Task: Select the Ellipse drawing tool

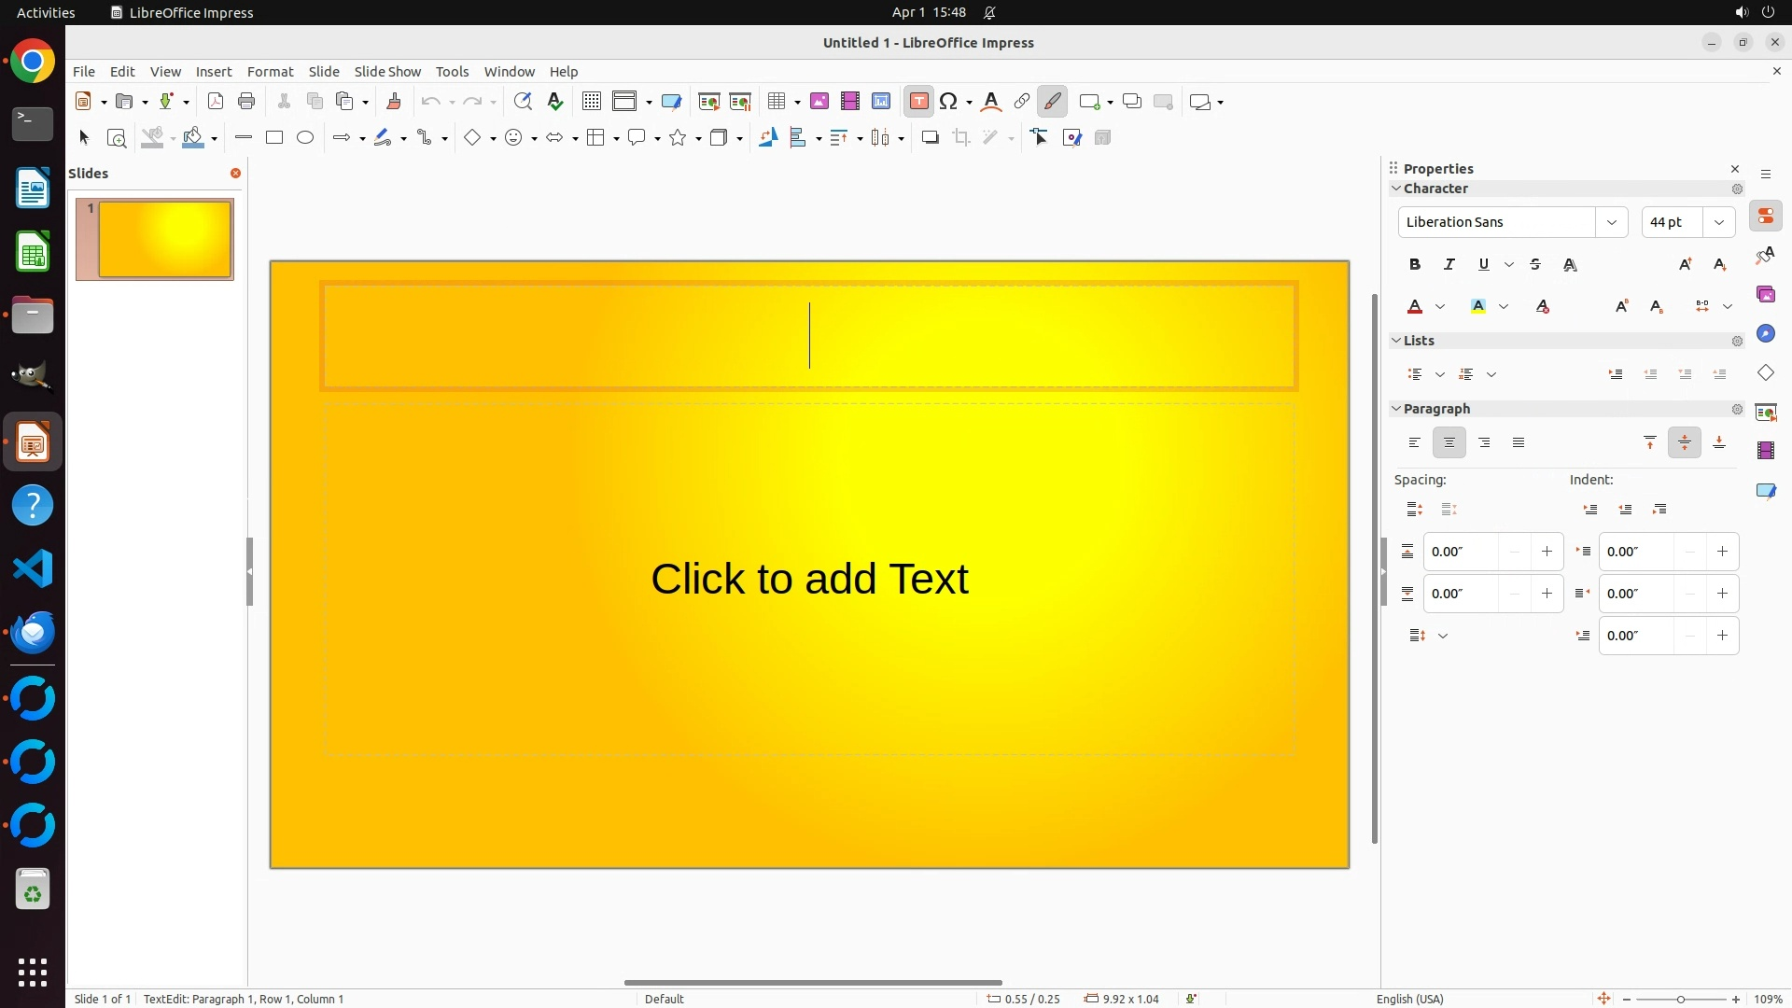Action: click(305, 138)
